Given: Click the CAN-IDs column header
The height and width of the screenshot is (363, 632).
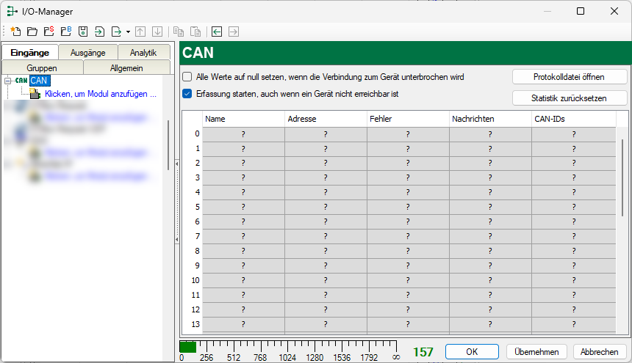Looking at the screenshot, I should click(x=573, y=119).
